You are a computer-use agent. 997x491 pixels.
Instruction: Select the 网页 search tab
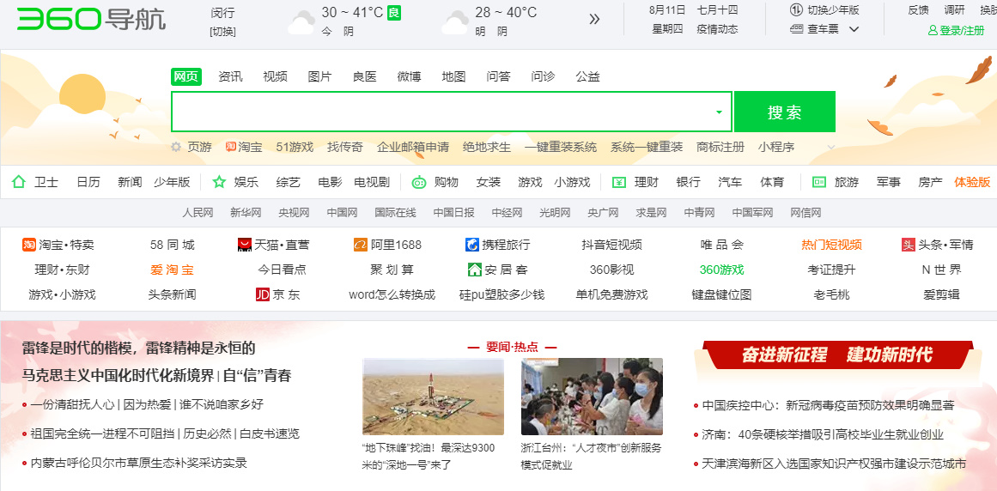coord(186,76)
